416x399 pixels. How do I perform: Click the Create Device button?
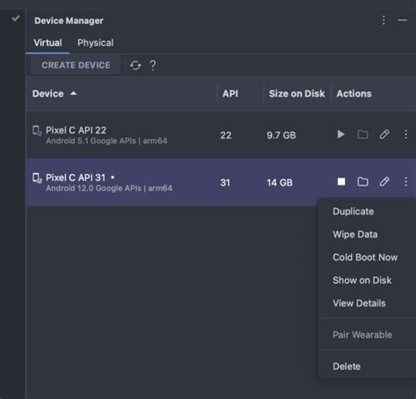(x=76, y=65)
